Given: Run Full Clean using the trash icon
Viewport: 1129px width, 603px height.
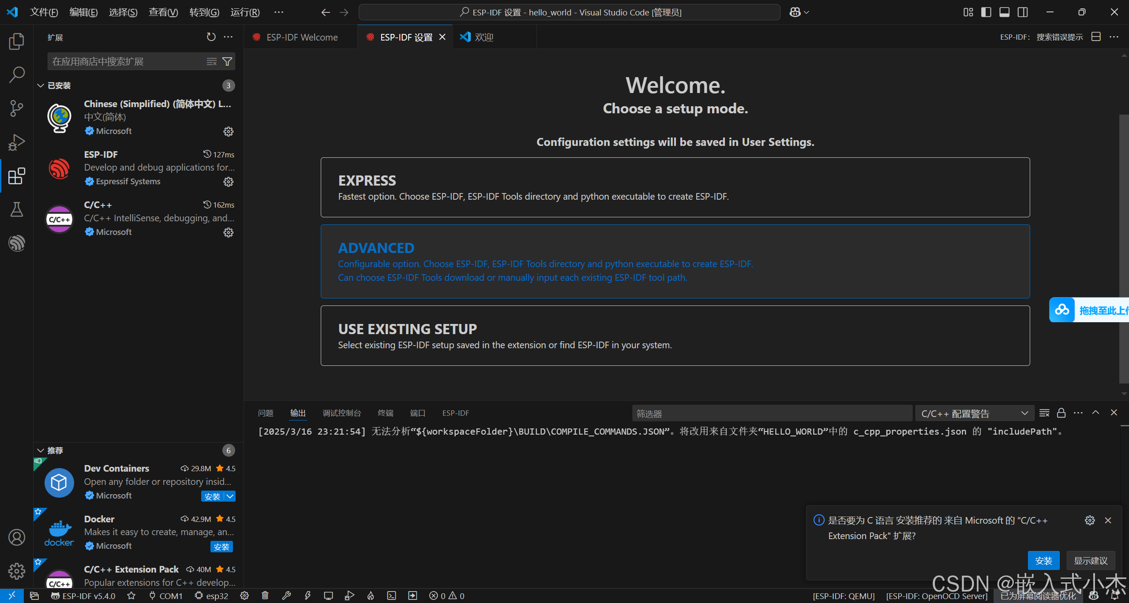Looking at the screenshot, I should coord(265,596).
